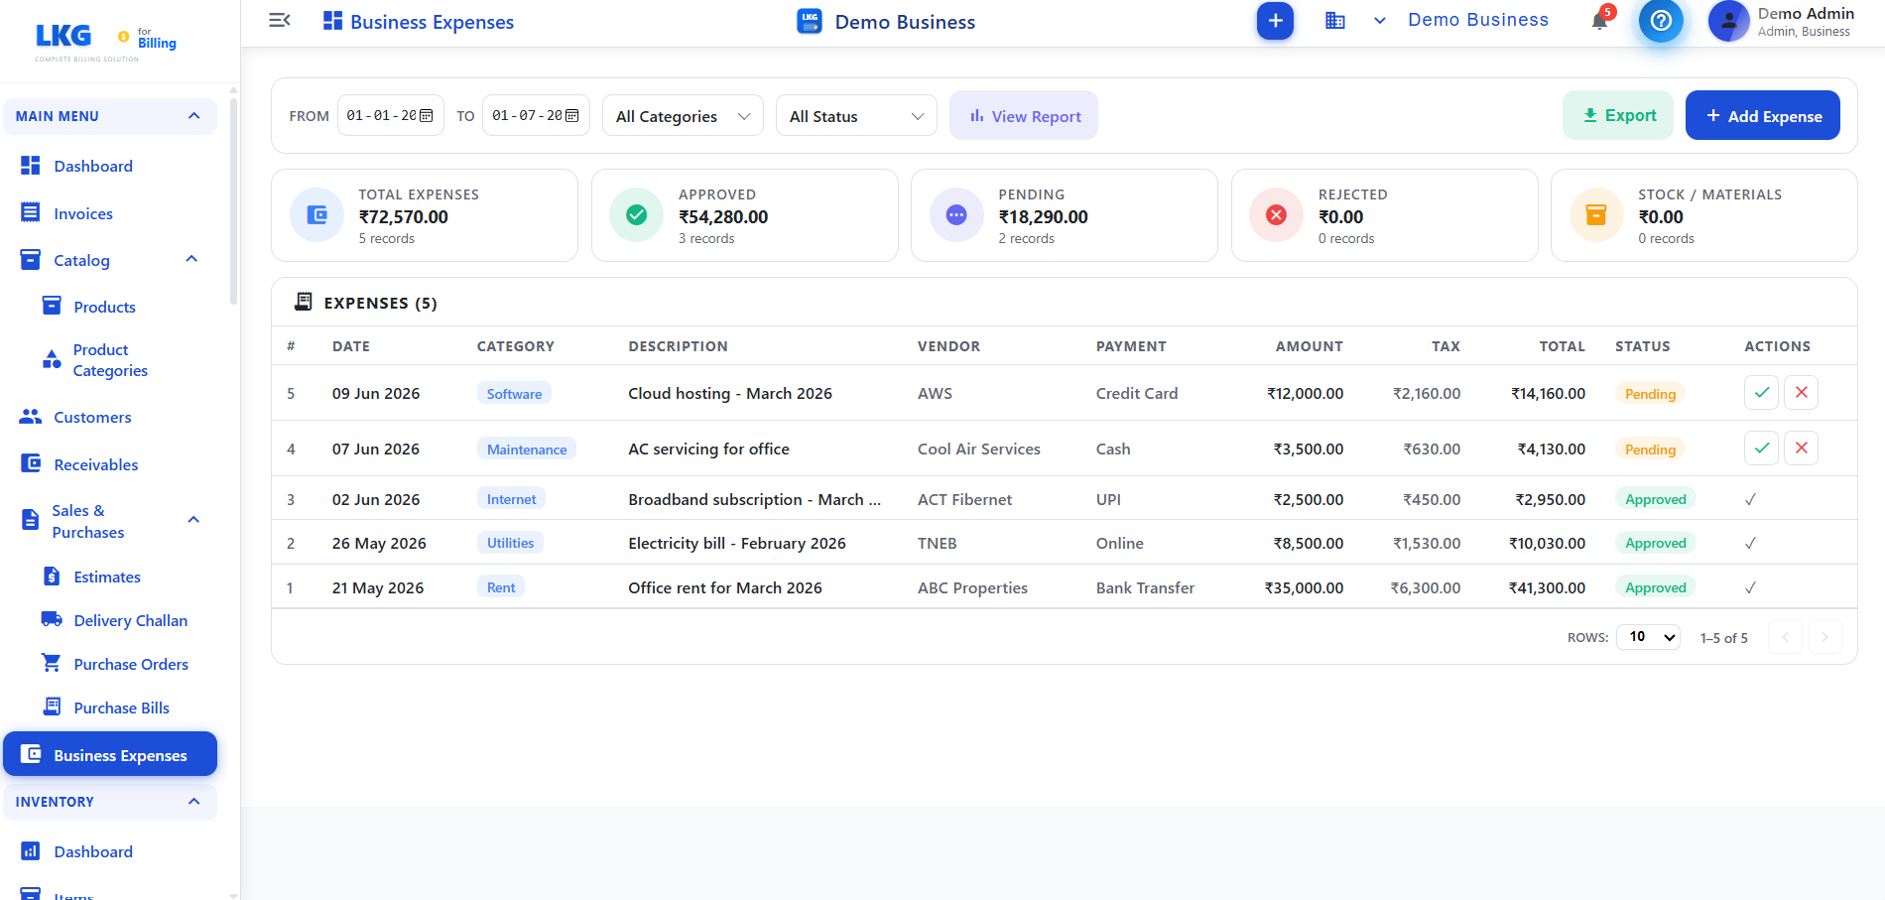
Task: Click the Total Expenses wallet icon
Action: (x=317, y=215)
